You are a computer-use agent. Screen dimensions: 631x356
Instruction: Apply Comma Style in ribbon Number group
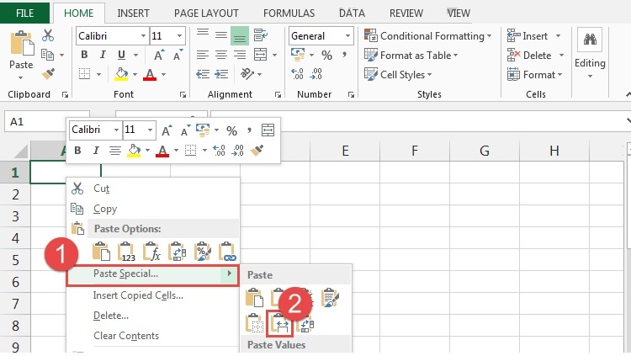(344, 55)
